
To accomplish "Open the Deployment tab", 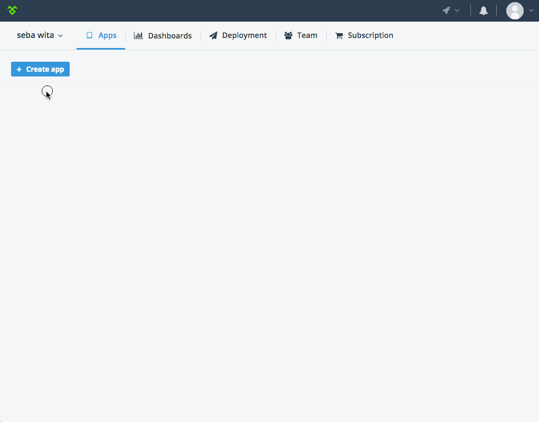I will (x=243, y=35).
